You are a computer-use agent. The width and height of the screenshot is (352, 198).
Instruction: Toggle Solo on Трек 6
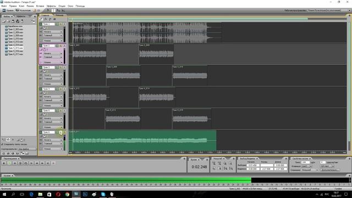(x=61, y=132)
